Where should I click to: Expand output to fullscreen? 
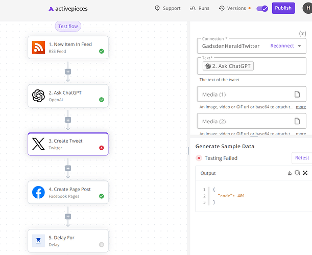point(305,173)
